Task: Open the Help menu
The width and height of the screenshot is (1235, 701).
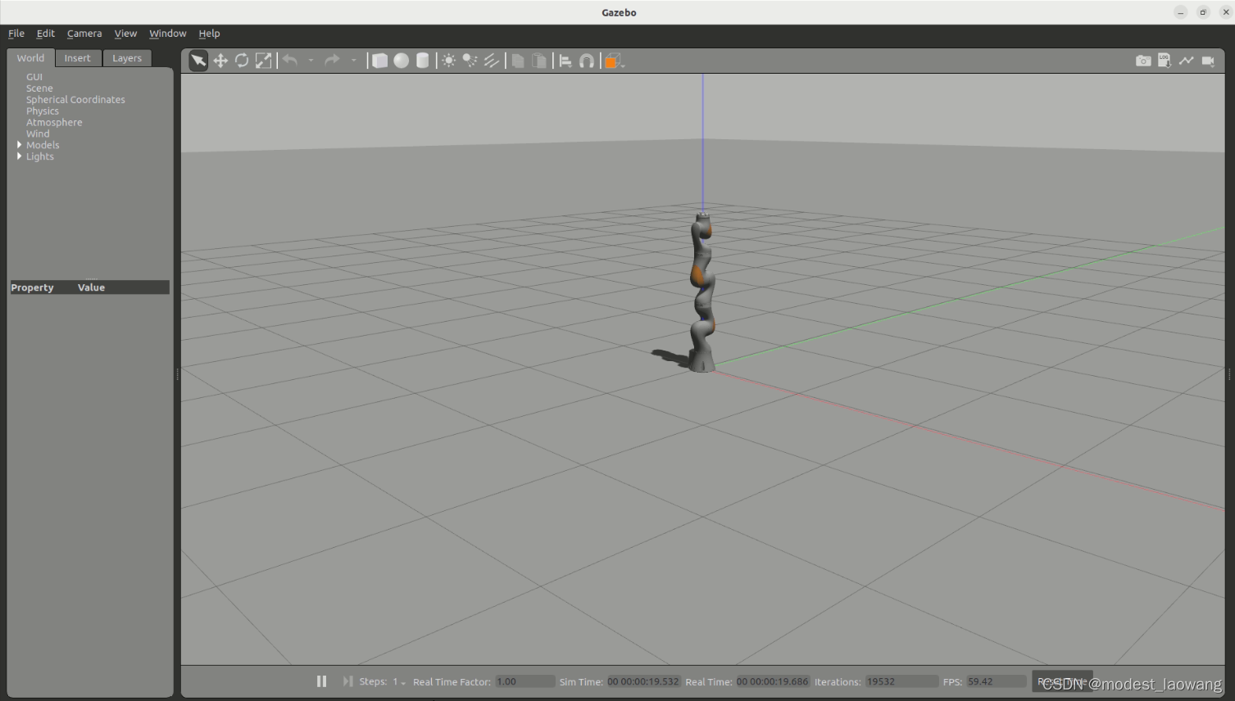Action: point(209,34)
